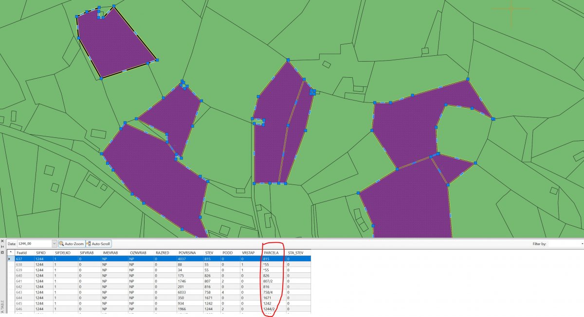Click the blue vertex at top of the middle purple parcel
The width and height of the screenshot is (584, 317).
tap(288, 60)
